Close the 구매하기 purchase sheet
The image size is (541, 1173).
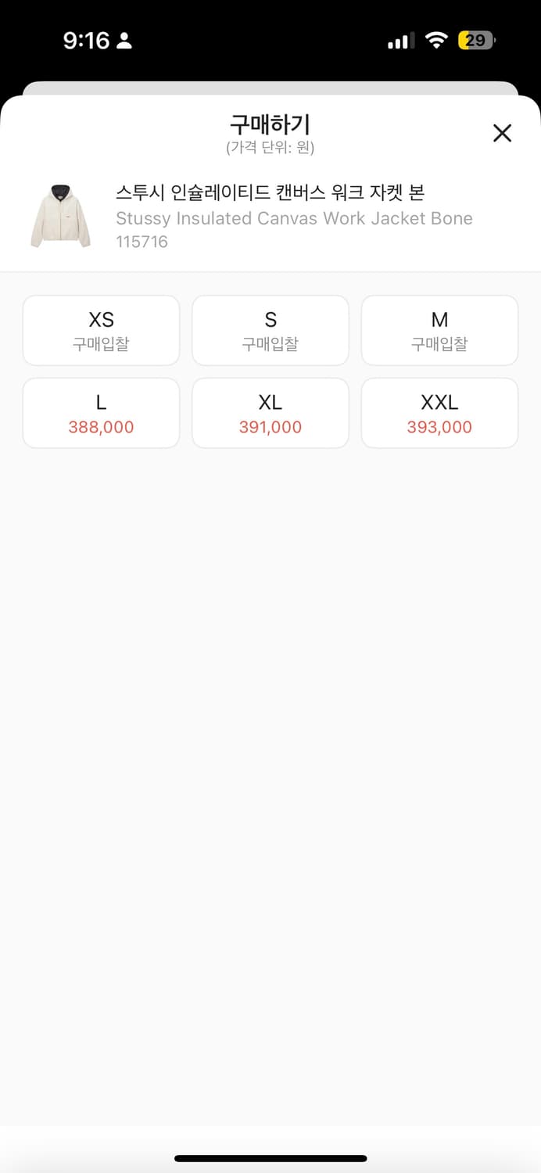[501, 133]
